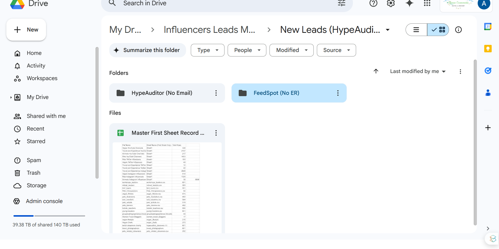
Task: Click Get add-ons plus icon
Action: coord(488,128)
